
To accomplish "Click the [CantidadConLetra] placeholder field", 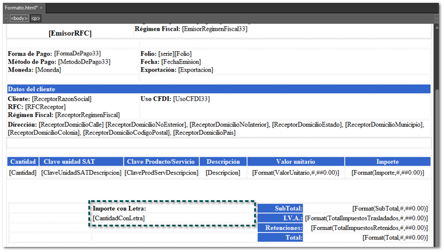I will pyautogui.click(x=119, y=218).
